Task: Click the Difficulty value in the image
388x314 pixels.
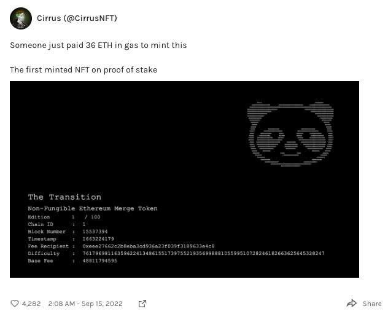Action: pyautogui.click(x=203, y=253)
